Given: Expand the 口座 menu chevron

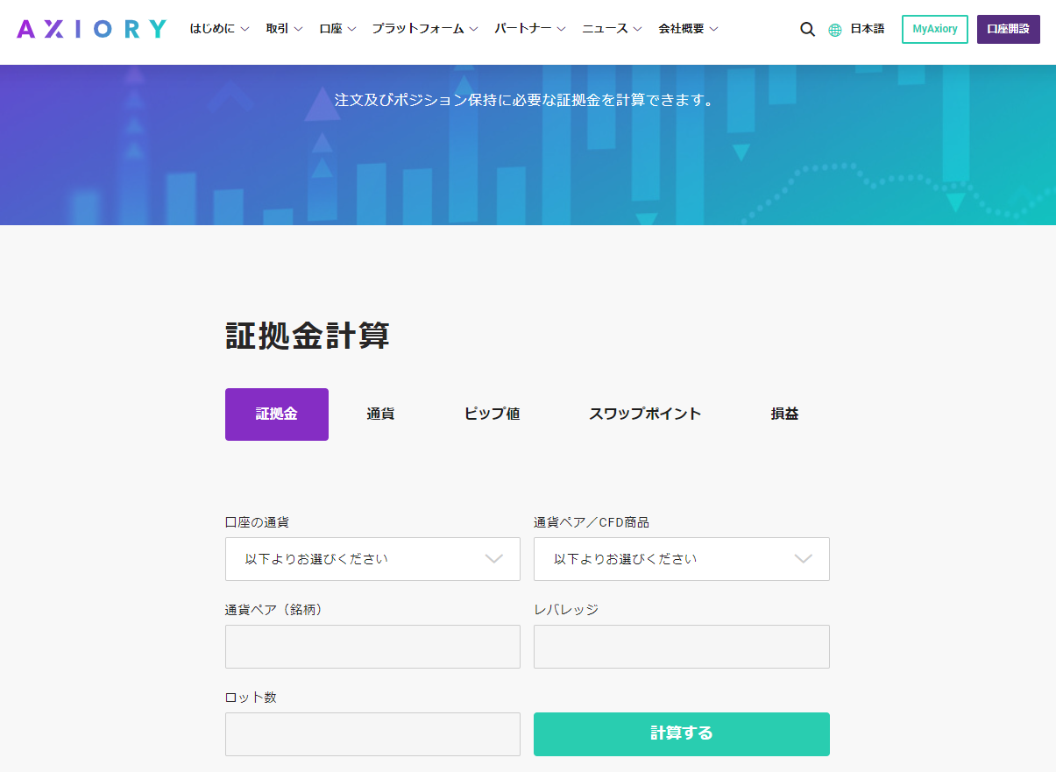Looking at the screenshot, I should click(354, 28).
